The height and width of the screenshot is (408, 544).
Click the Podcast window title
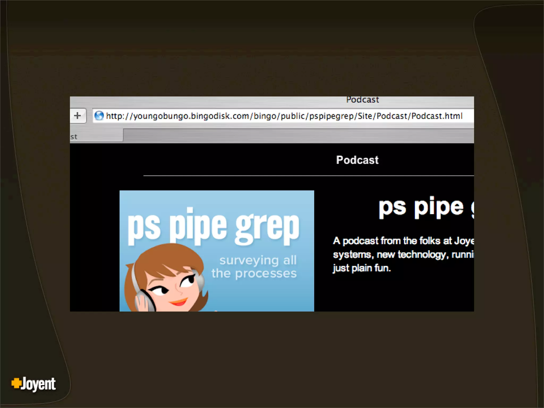363,100
